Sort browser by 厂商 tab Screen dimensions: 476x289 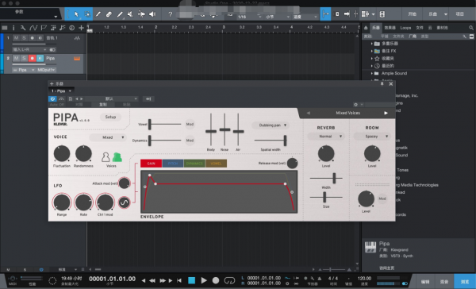click(413, 37)
